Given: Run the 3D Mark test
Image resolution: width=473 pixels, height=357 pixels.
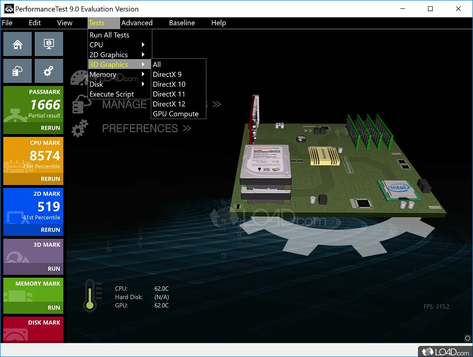Looking at the screenshot, I should [x=54, y=269].
